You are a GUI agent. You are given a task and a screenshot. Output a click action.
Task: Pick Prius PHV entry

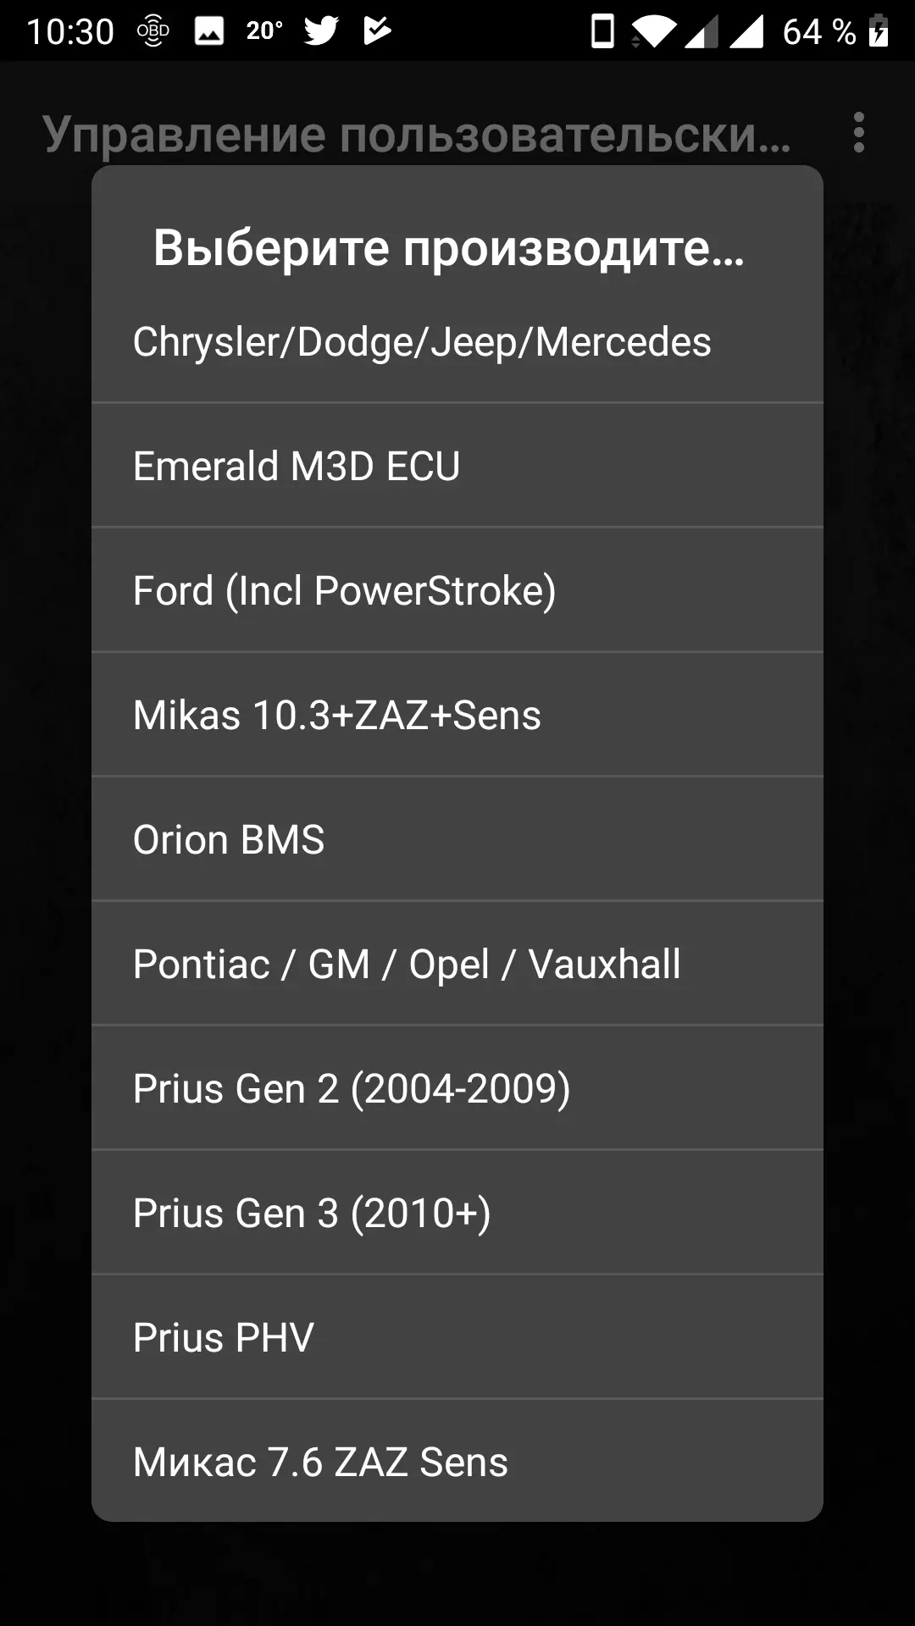[457, 1337]
